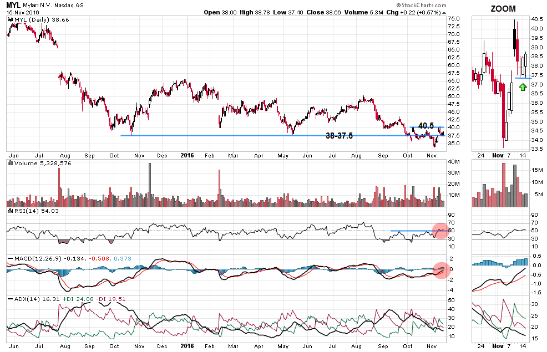The image size is (547, 352).
Task: Click the red highlight circle on MACD panel
Action: pyautogui.click(x=441, y=270)
